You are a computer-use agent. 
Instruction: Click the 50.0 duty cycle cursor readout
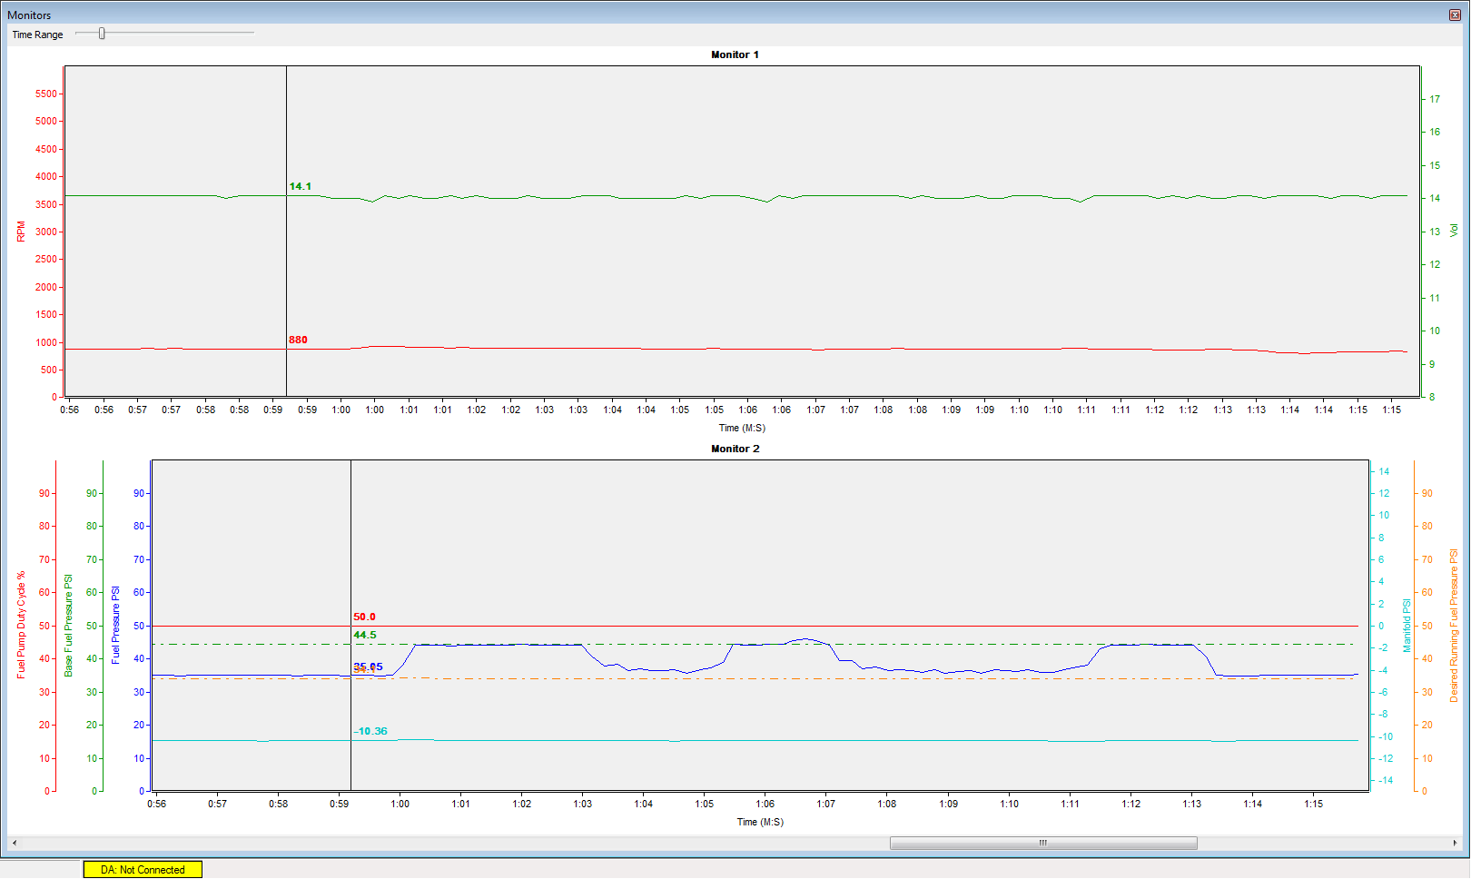coord(364,617)
